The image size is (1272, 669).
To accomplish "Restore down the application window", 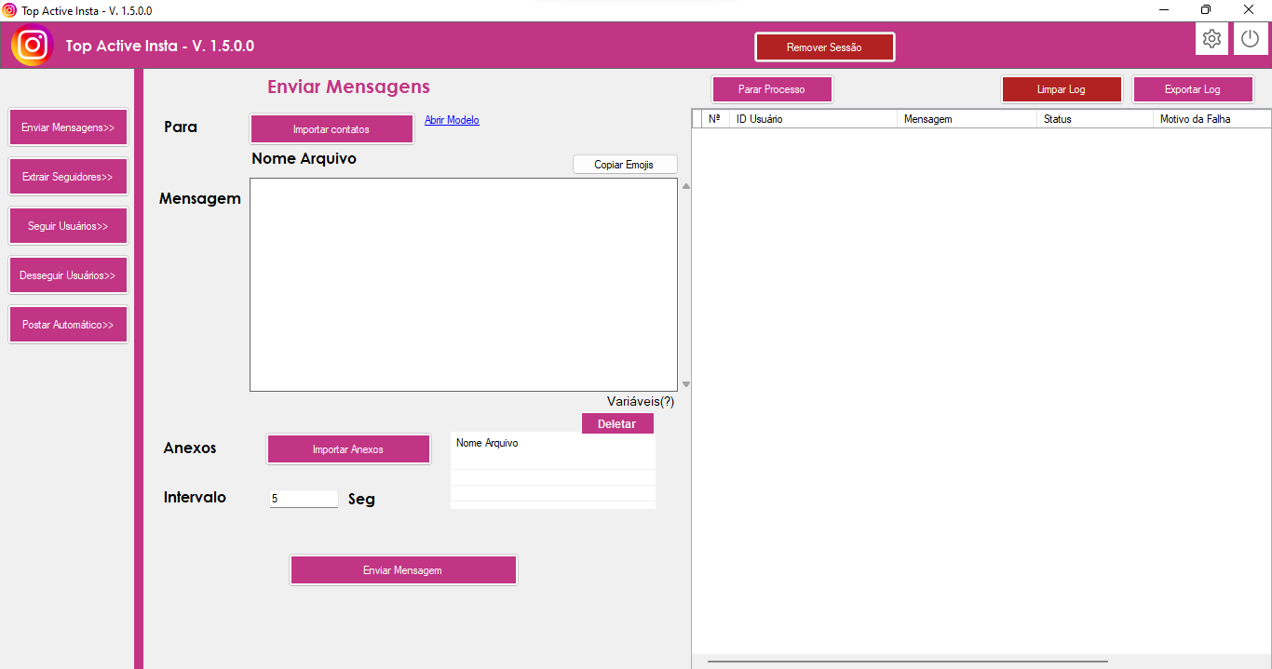I will tap(1206, 10).
